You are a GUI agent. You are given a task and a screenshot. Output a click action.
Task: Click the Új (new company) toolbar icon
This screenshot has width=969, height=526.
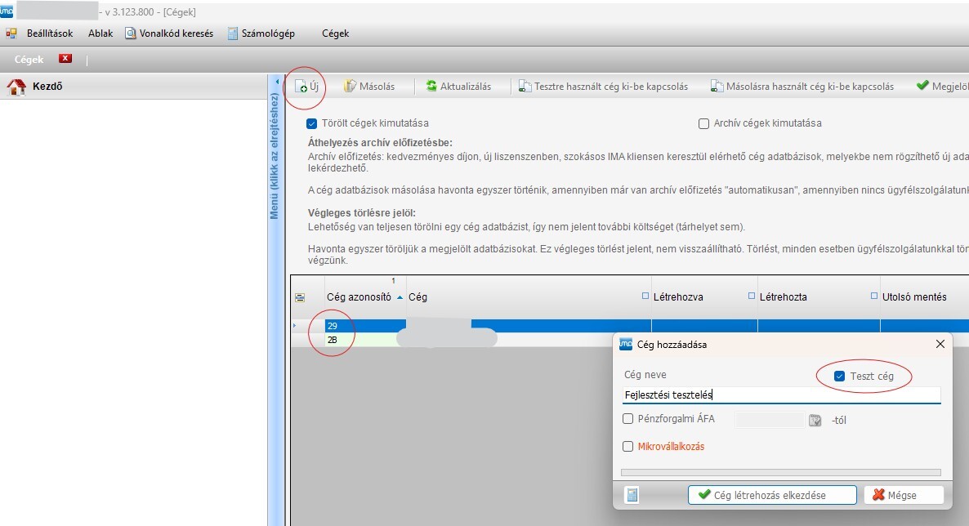point(301,87)
